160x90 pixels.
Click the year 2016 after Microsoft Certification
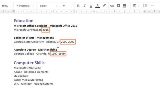(x=45, y=30)
